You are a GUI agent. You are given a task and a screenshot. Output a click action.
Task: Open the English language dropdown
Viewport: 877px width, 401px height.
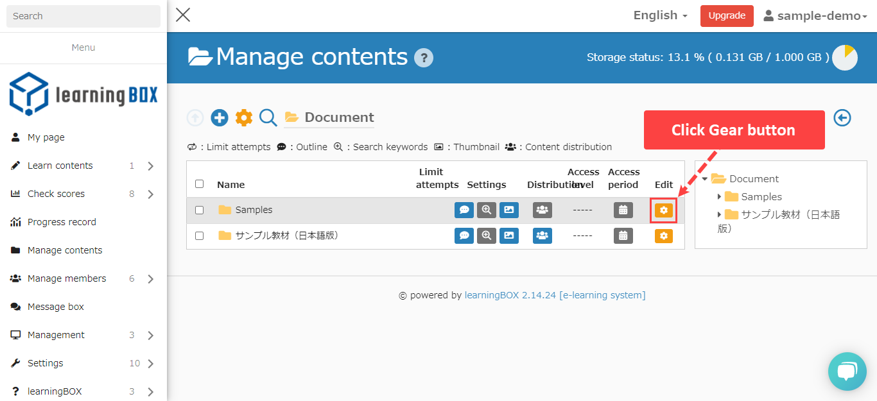point(660,15)
